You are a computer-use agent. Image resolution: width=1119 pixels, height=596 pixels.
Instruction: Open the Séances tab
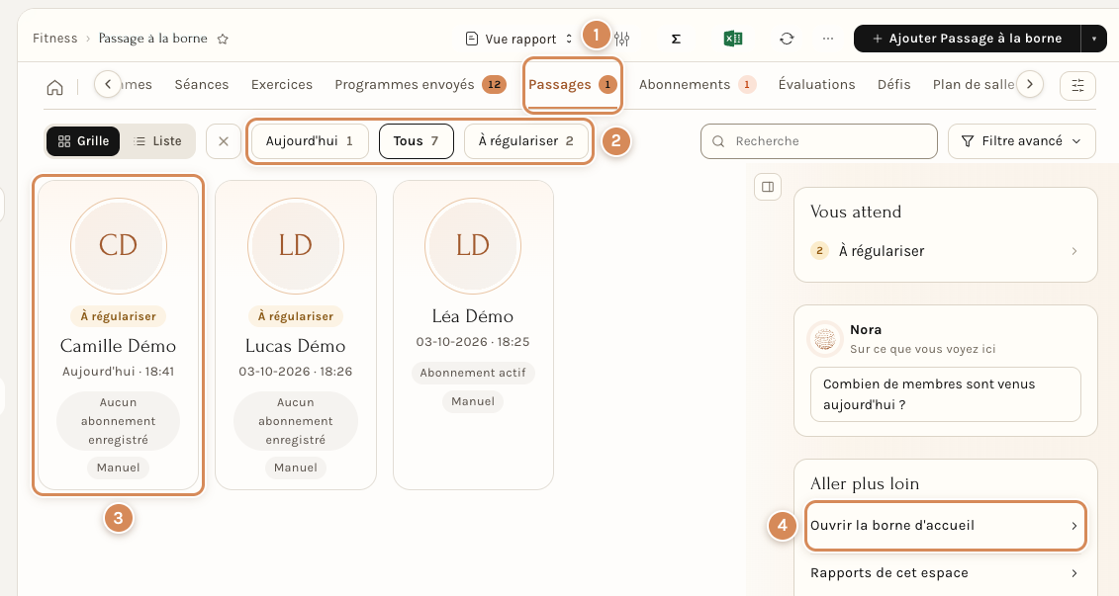pyautogui.click(x=202, y=85)
